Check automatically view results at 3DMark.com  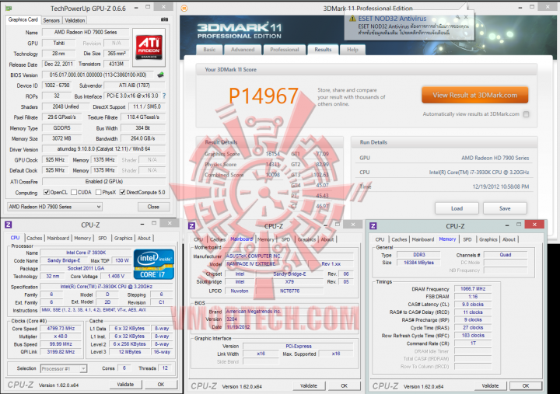(526, 114)
